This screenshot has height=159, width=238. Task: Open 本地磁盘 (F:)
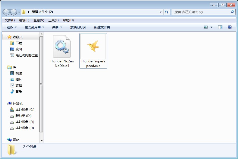click(x=25, y=128)
